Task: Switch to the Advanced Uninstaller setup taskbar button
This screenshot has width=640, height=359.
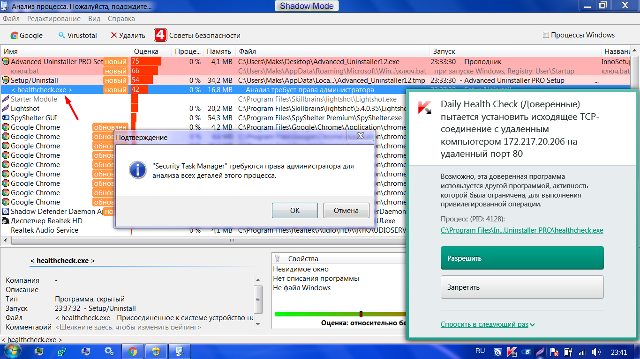Action: coord(156,351)
